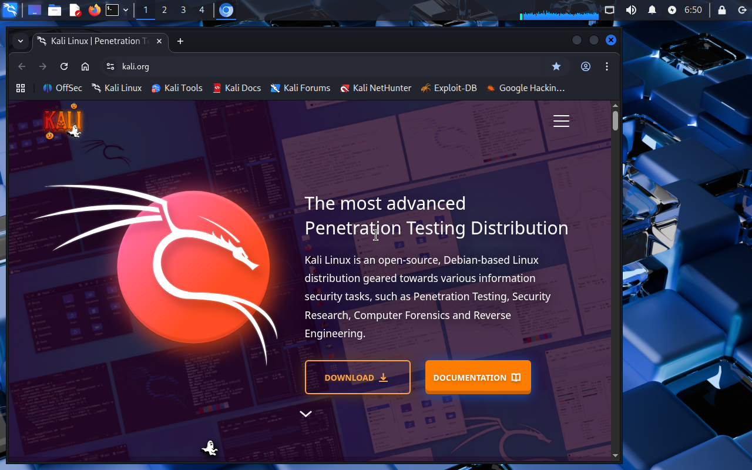This screenshot has height=470, width=752.
Task: Open the Chrome three-dot menu
Action: pyautogui.click(x=607, y=66)
